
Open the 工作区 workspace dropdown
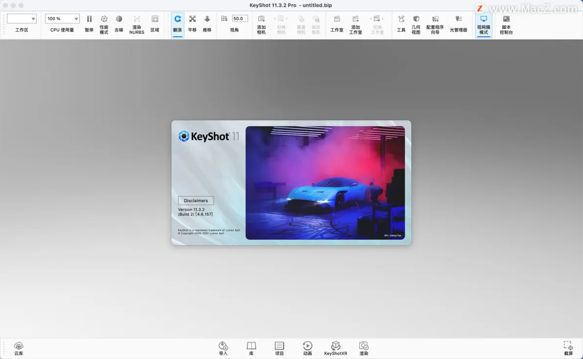point(22,19)
